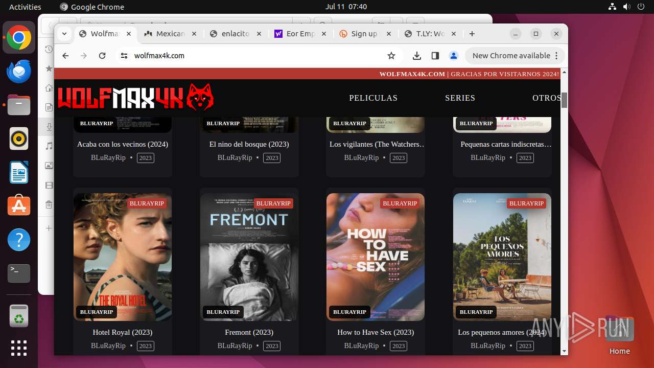This screenshot has width=654, height=368.
Task: Open the SERIES menu
Action: point(460,98)
